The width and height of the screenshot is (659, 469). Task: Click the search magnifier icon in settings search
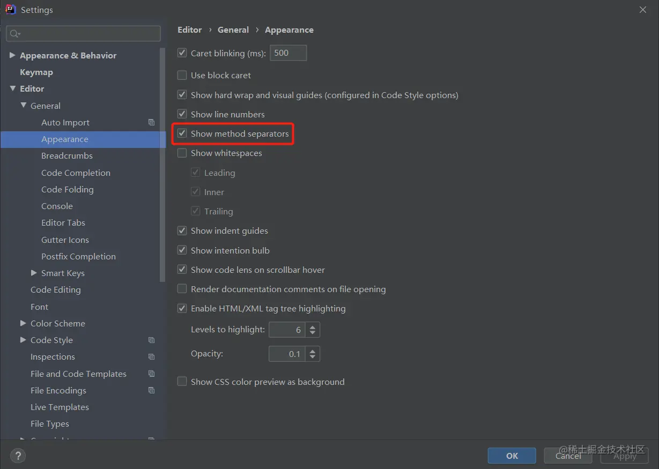14,33
